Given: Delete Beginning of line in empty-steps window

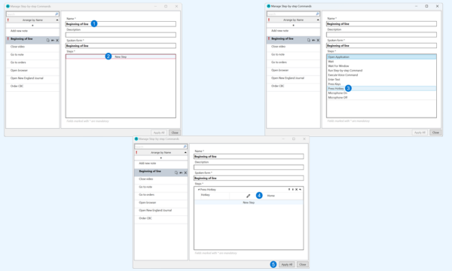Looking at the screenshot, I should [x=57, y=40].
